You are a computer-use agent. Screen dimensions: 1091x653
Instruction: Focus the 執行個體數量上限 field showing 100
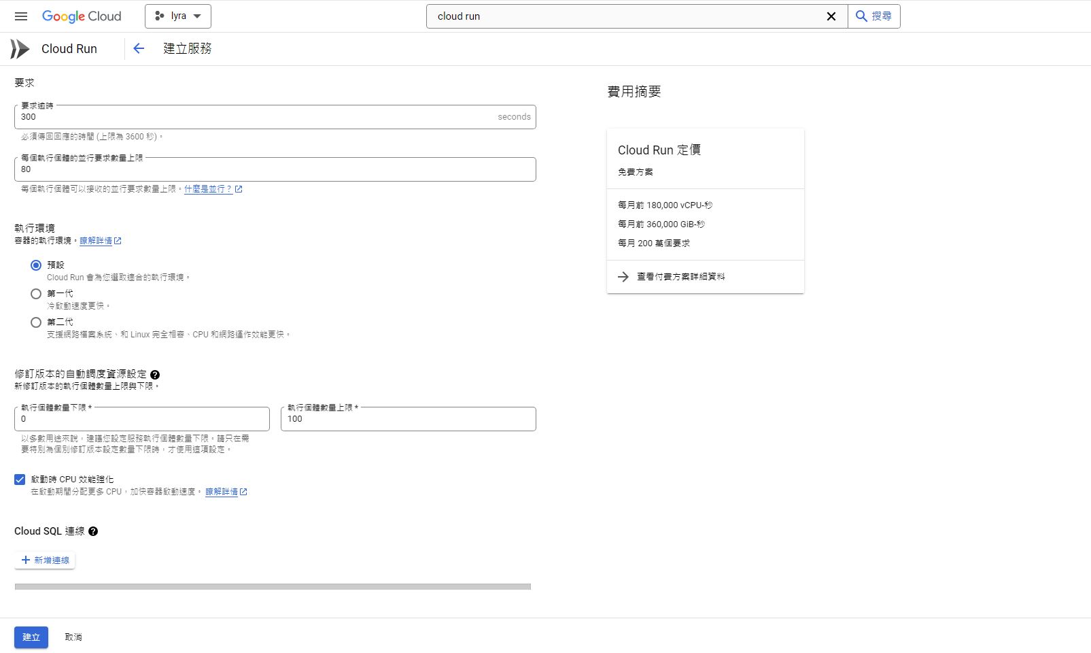[x=409, y=419]
